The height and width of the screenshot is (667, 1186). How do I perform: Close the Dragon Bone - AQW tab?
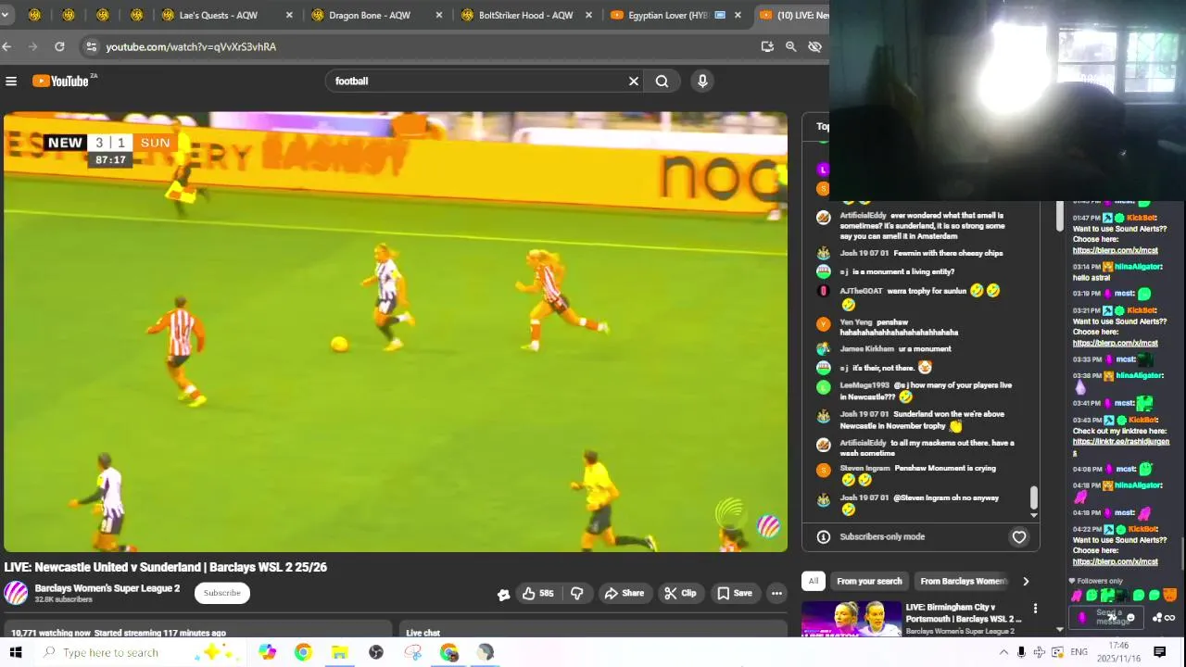point(439,15)
